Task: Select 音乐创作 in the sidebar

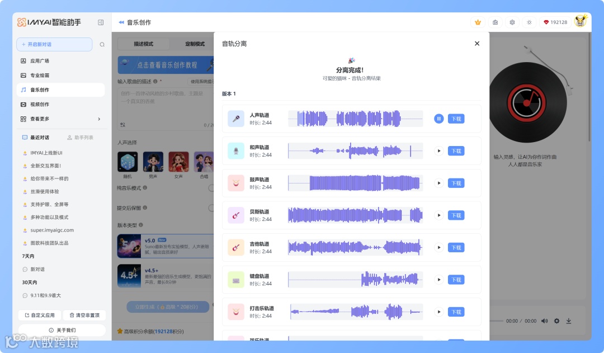Action: [60, 90]
